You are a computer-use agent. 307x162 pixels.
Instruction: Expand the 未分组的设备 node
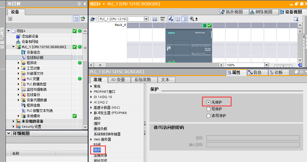tap(13, 121)
